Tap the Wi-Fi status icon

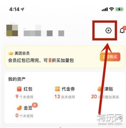click(x=111, y=9)
